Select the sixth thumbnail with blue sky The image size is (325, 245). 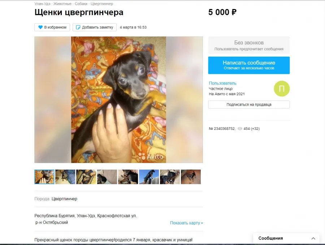149,177
